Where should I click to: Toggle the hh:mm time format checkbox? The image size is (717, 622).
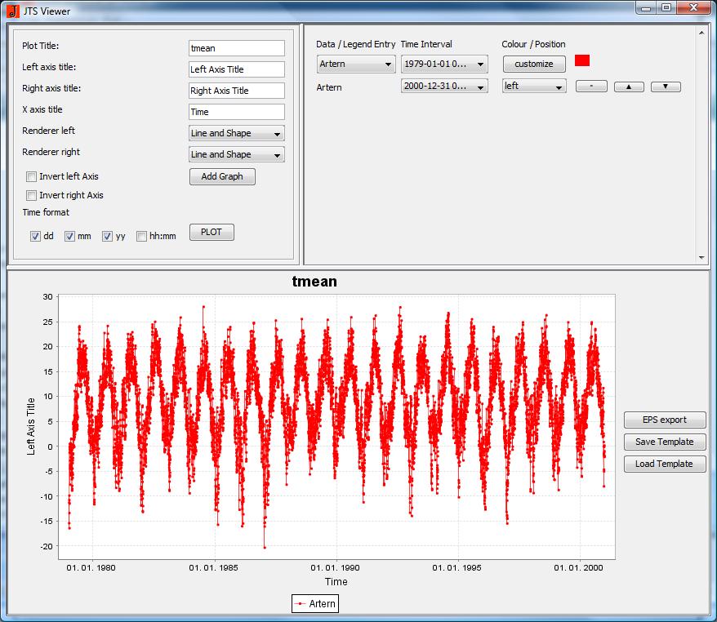click(x=142, y=236)
